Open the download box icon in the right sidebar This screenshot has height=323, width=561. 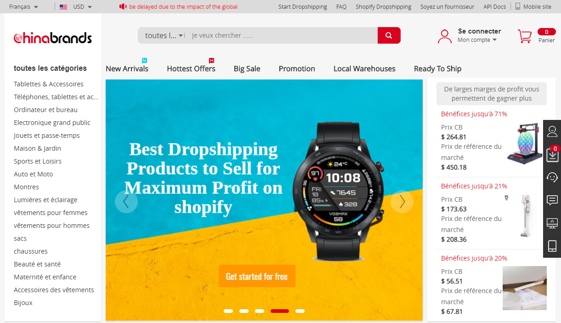pos(552,155)
